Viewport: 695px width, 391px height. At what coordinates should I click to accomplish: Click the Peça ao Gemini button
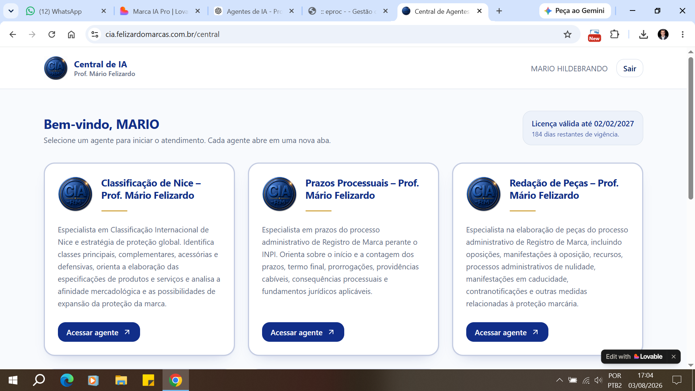click(575, 11)
